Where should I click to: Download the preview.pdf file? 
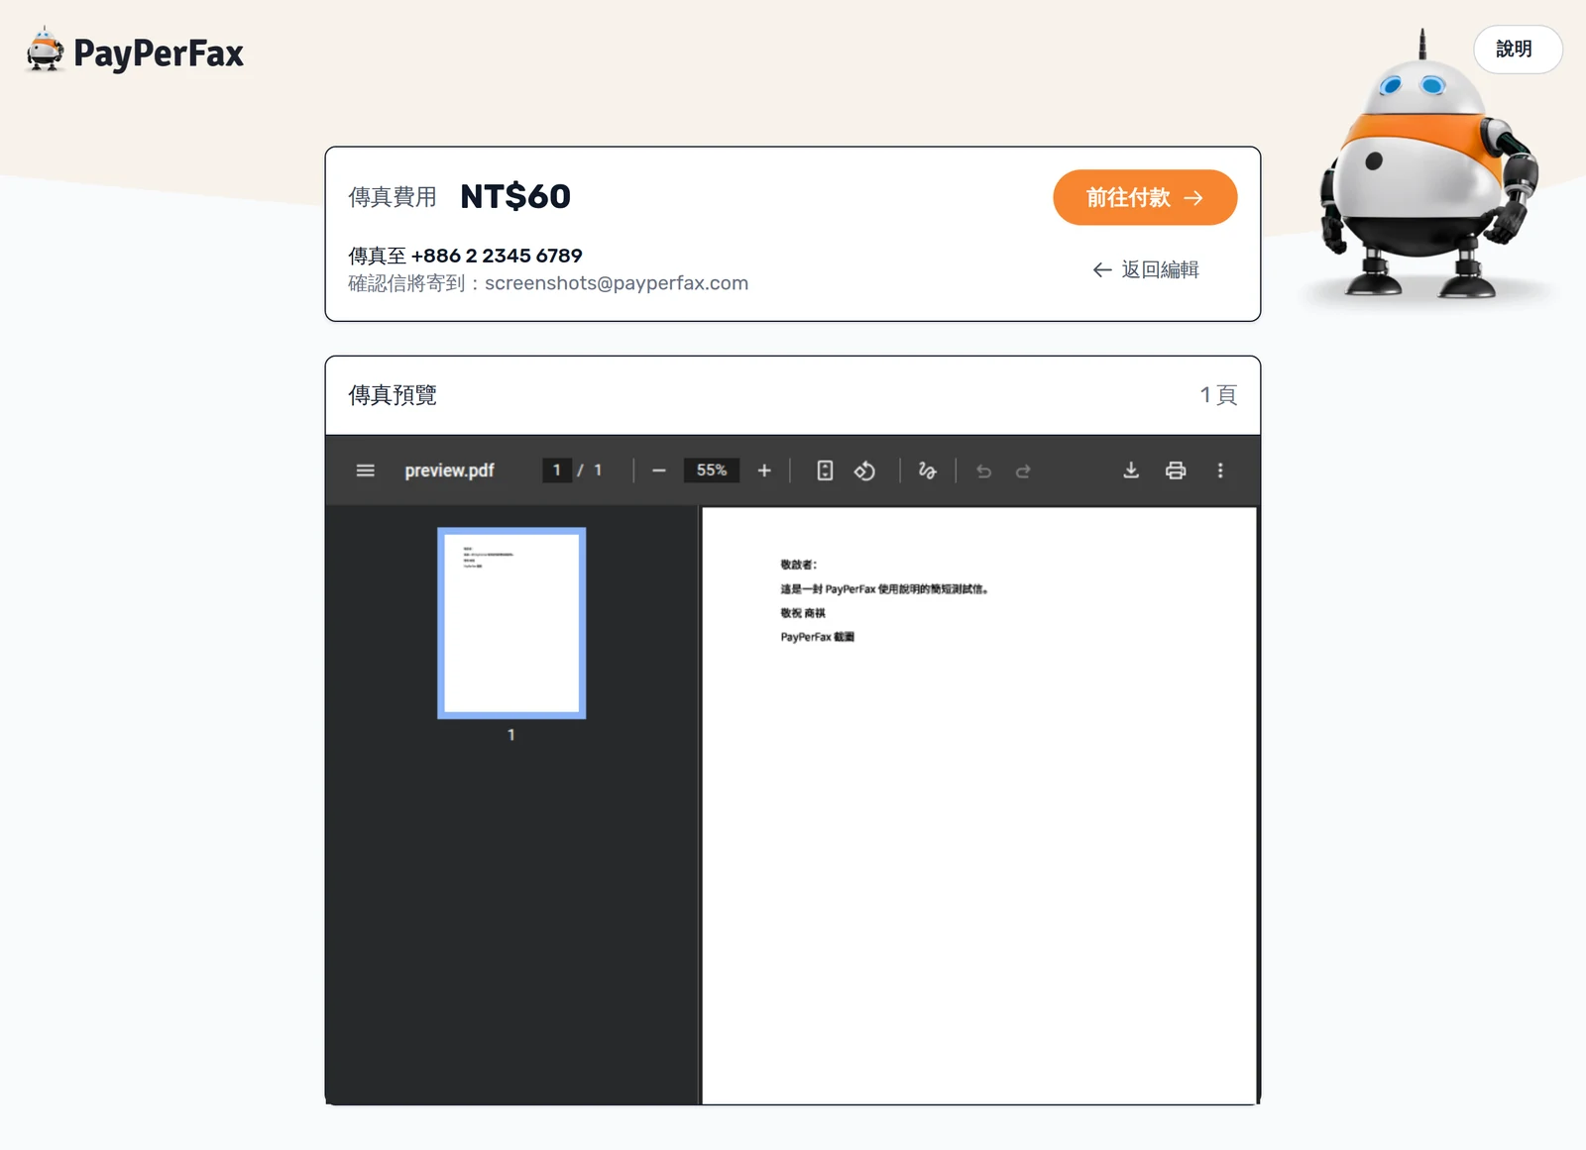[1131, 470]
